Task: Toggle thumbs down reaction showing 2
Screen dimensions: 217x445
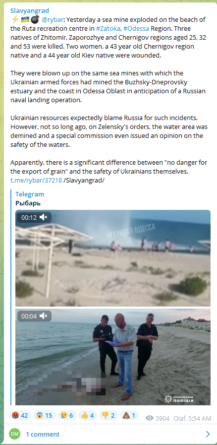Action: pos(108,416)
